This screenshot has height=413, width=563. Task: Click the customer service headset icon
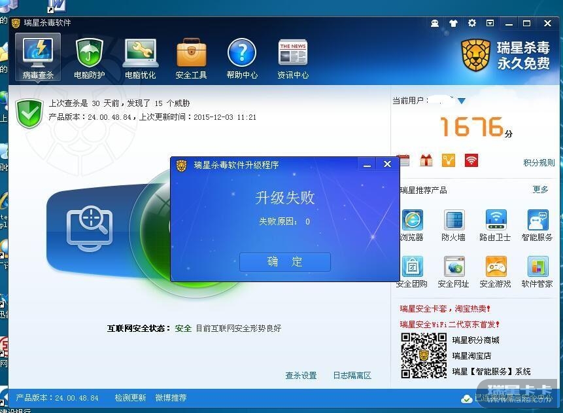(x=435, y=24)
